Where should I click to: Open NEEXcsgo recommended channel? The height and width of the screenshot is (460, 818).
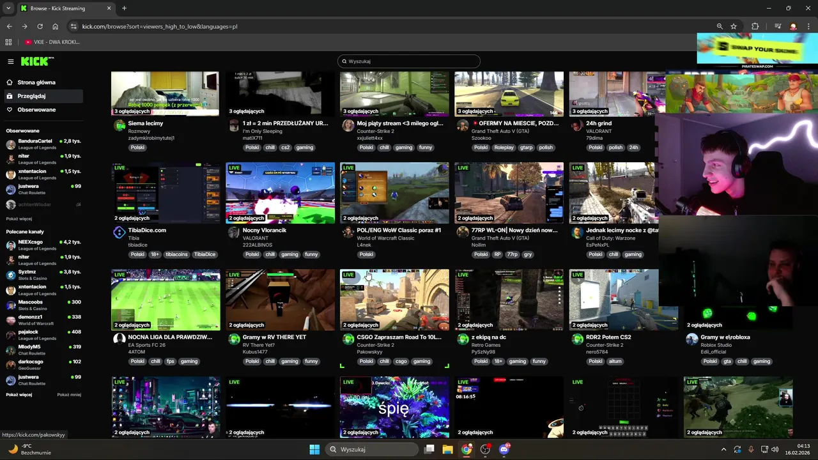click(x=43, y=245)
